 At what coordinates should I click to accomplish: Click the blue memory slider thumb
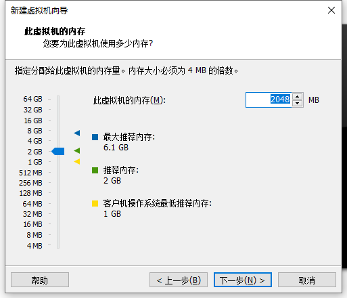tap(58, 151)
